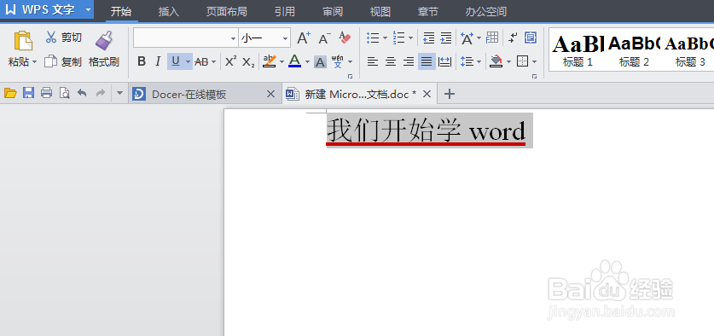714x336 pixels.
Task: Click the distributed alignment icon
Action: (x=444, y=61)
